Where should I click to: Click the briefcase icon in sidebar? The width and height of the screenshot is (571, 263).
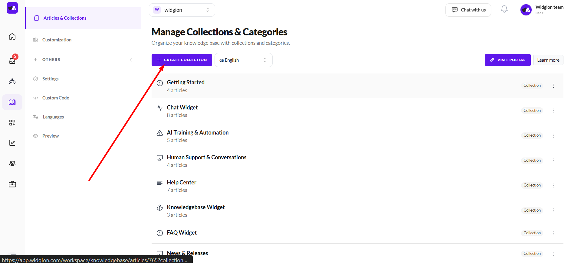click(12, 184)
